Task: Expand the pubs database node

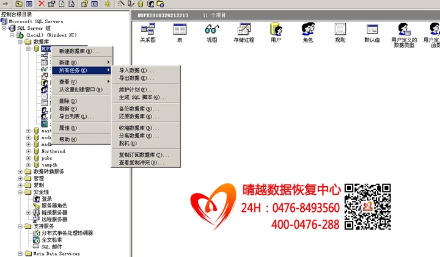Action: pyautogui.click(x=28, y=158)
